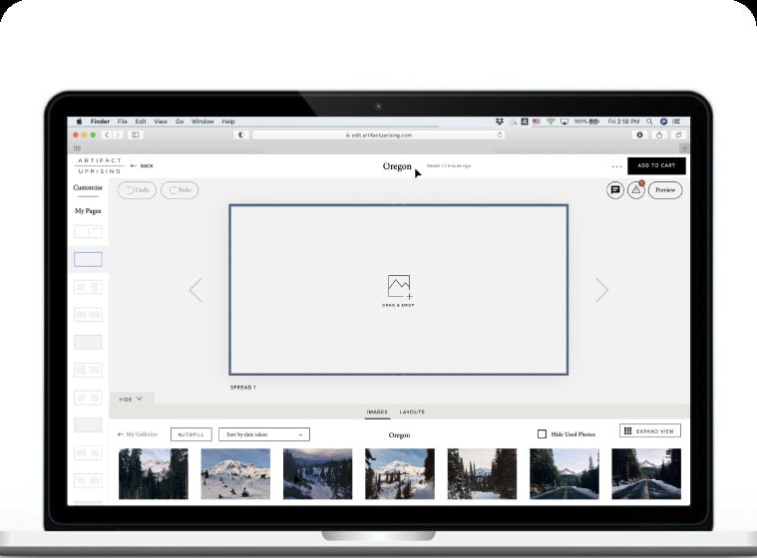
Task: Collapse the image tray with Hide
Action: tap(131, 399)
